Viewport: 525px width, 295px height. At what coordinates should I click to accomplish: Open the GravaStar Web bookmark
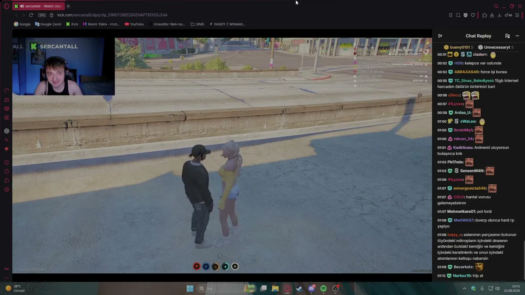point(167,24)
